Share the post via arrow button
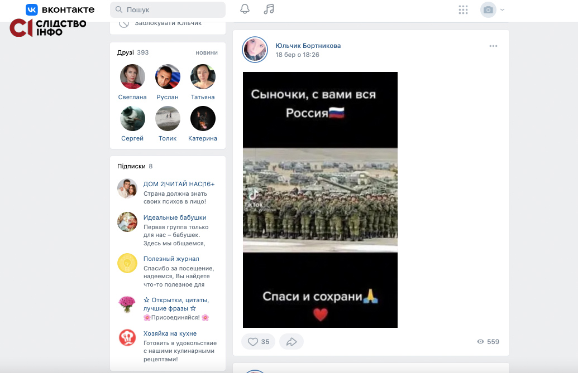This screenshot has height=373, width=578. tap(291, 342)
